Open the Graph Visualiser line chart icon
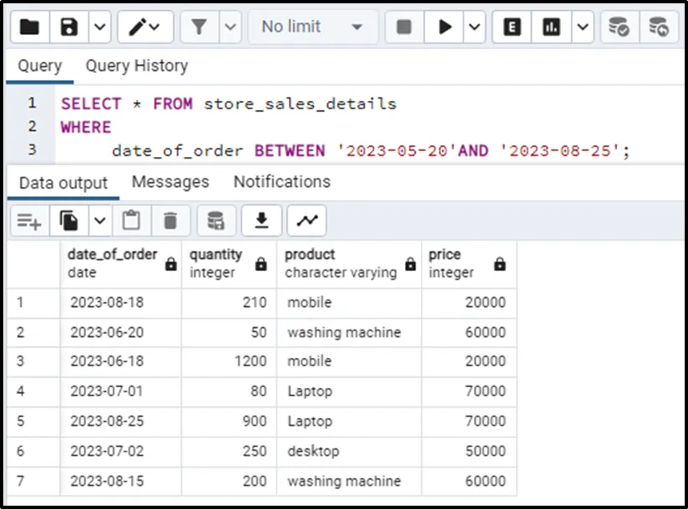 point(307,221)
